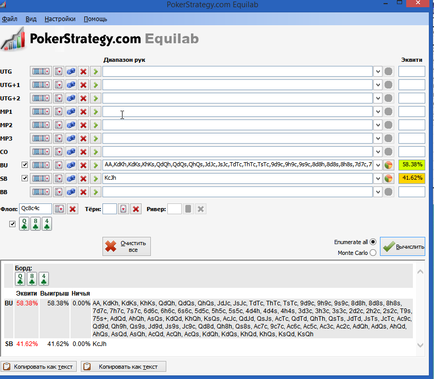Click Queen of clubs card under flop field
This screenshot has height=379, width=434.
point(24,224)
